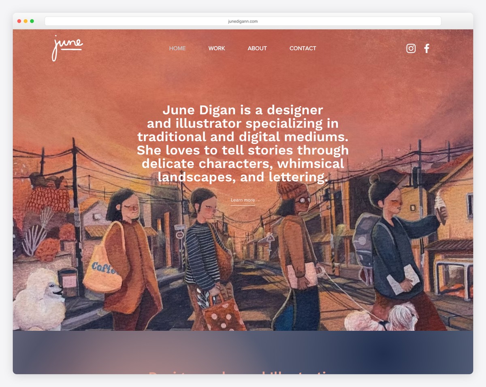Click the yellow minimize traffic light
Screen dimensions: 486x387
point(25,21)
